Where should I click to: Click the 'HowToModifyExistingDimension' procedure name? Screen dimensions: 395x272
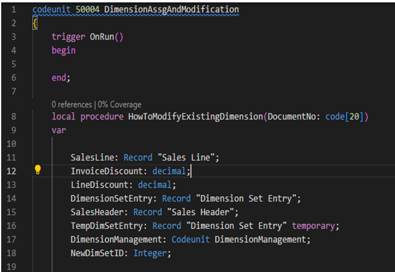(195, 117)
